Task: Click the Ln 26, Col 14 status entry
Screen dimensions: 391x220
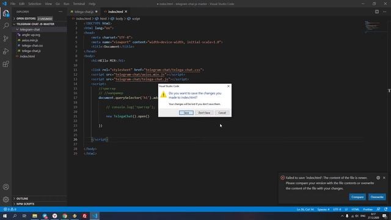Action: tap(305, 209)
